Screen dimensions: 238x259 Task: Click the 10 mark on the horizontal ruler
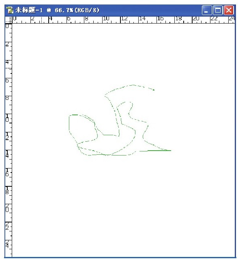106,19
